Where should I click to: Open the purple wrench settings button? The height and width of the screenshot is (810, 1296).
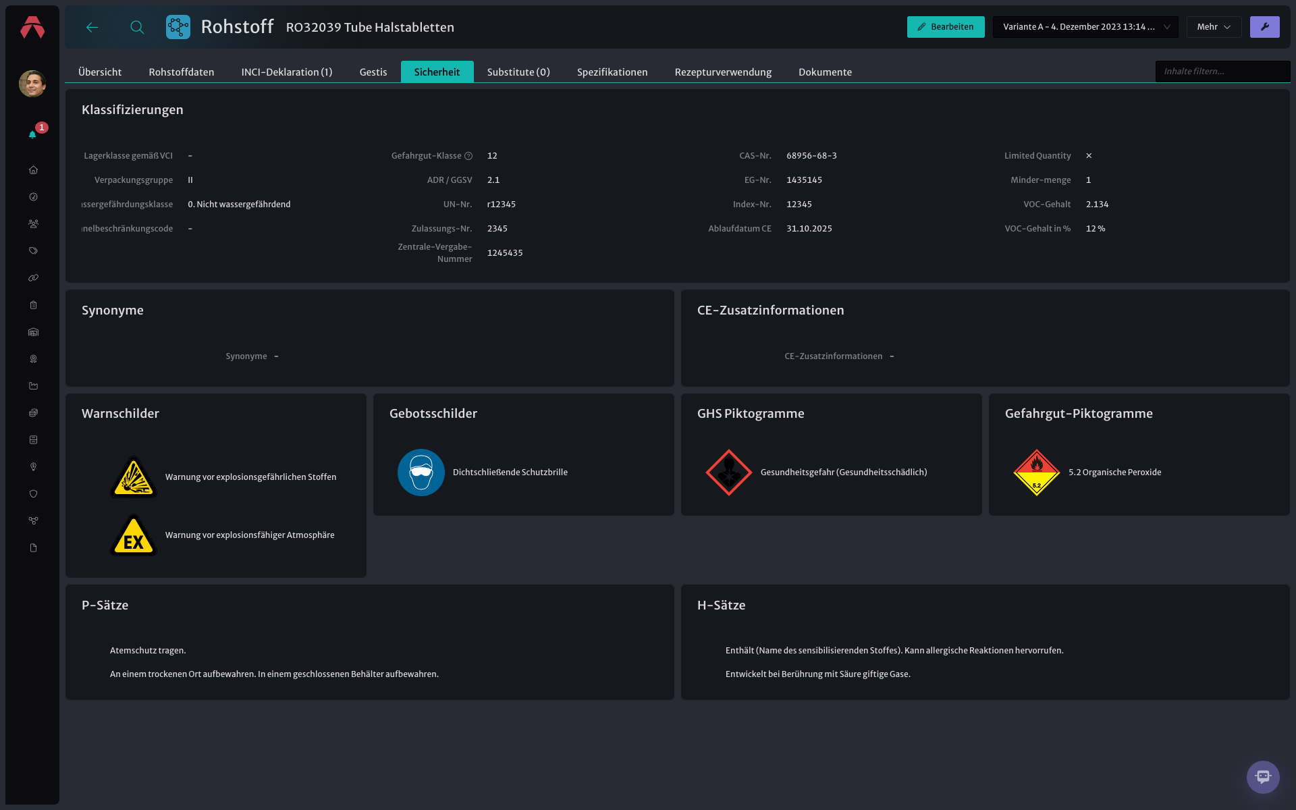(1264, 27)
